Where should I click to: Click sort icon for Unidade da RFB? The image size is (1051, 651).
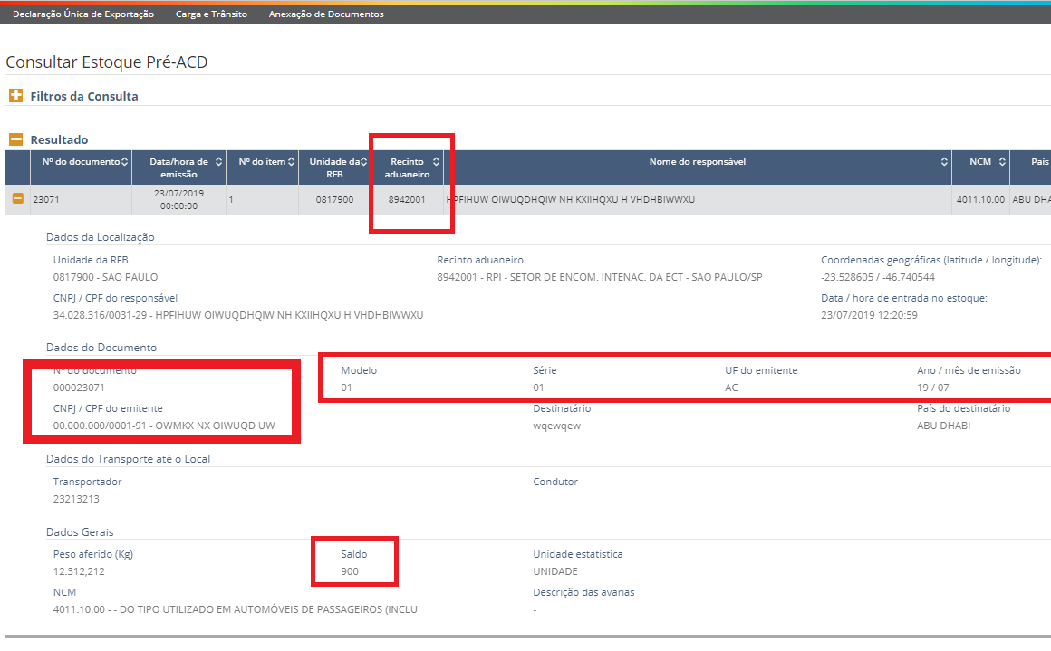[x=364, y=162]
